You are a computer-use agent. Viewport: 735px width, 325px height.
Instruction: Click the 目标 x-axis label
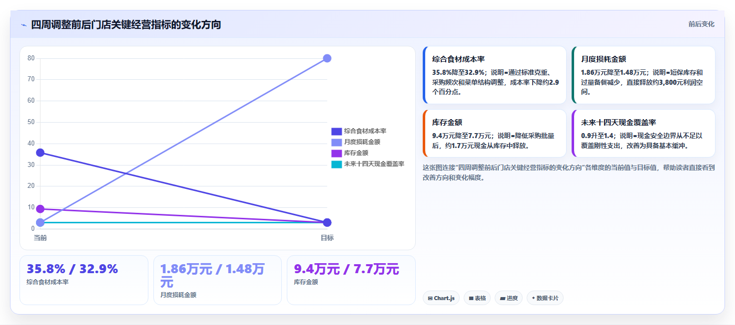pos(327,238)
